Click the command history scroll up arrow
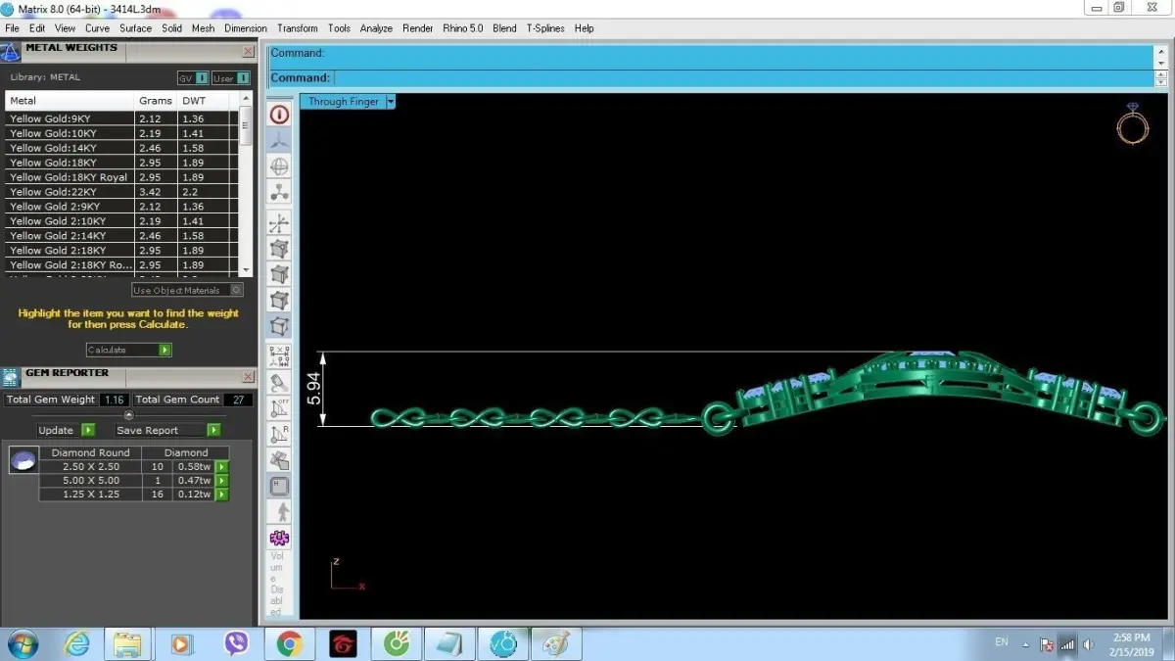This screenshot has width=1175, height=661. click(x=1161, y=53)
